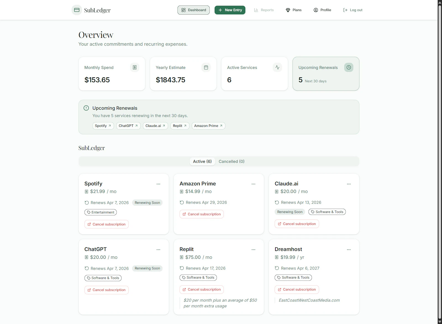Screen dimensions: 442x324
Task: Click the Upcoming Renewals clock icon
Action: [349, 67]
